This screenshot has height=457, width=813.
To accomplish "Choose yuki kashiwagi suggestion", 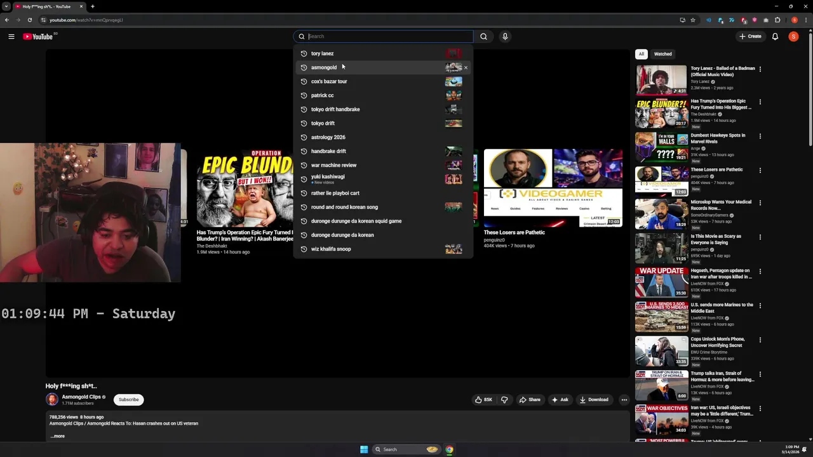I will point(383,179).
